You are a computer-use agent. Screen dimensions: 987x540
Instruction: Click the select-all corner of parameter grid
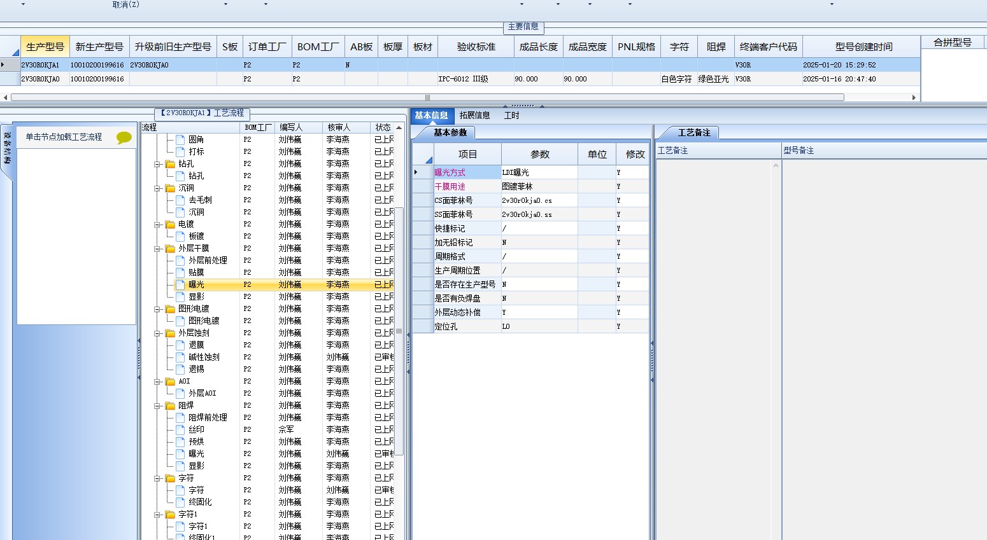pyautogui.click(x=423, y=154)
